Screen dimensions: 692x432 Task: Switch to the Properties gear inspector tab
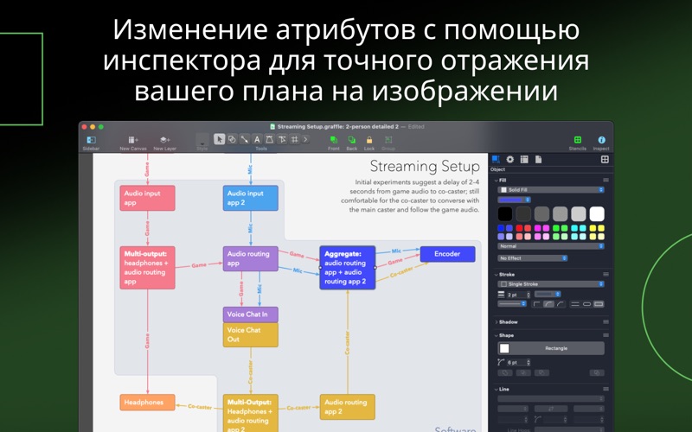(x=509, y=159)
